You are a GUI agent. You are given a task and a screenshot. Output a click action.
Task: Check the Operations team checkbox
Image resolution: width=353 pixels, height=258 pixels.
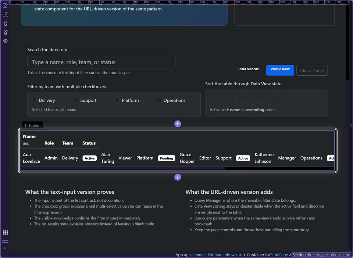pyautogui.click(x=159, y=100)
